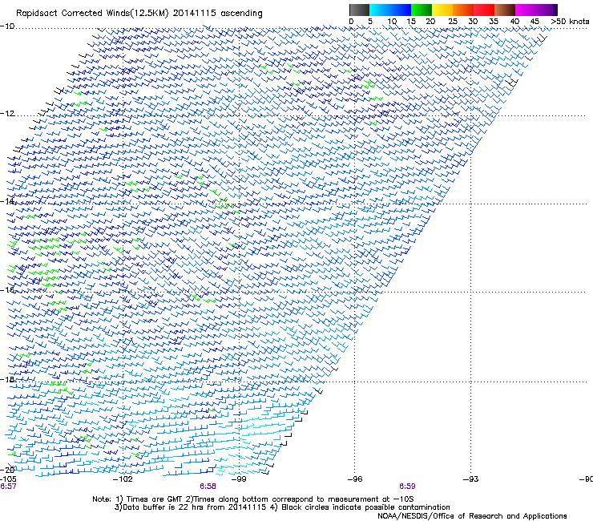Image resolution: width=593 pixels, height=521 pixels.
Task: Click the -12 latitude axis label
Action: tap(7, 114)
